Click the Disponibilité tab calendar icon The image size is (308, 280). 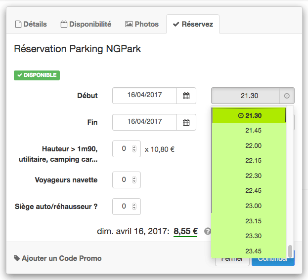64,24
